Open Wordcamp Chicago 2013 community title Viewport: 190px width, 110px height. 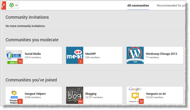point(161,54)
